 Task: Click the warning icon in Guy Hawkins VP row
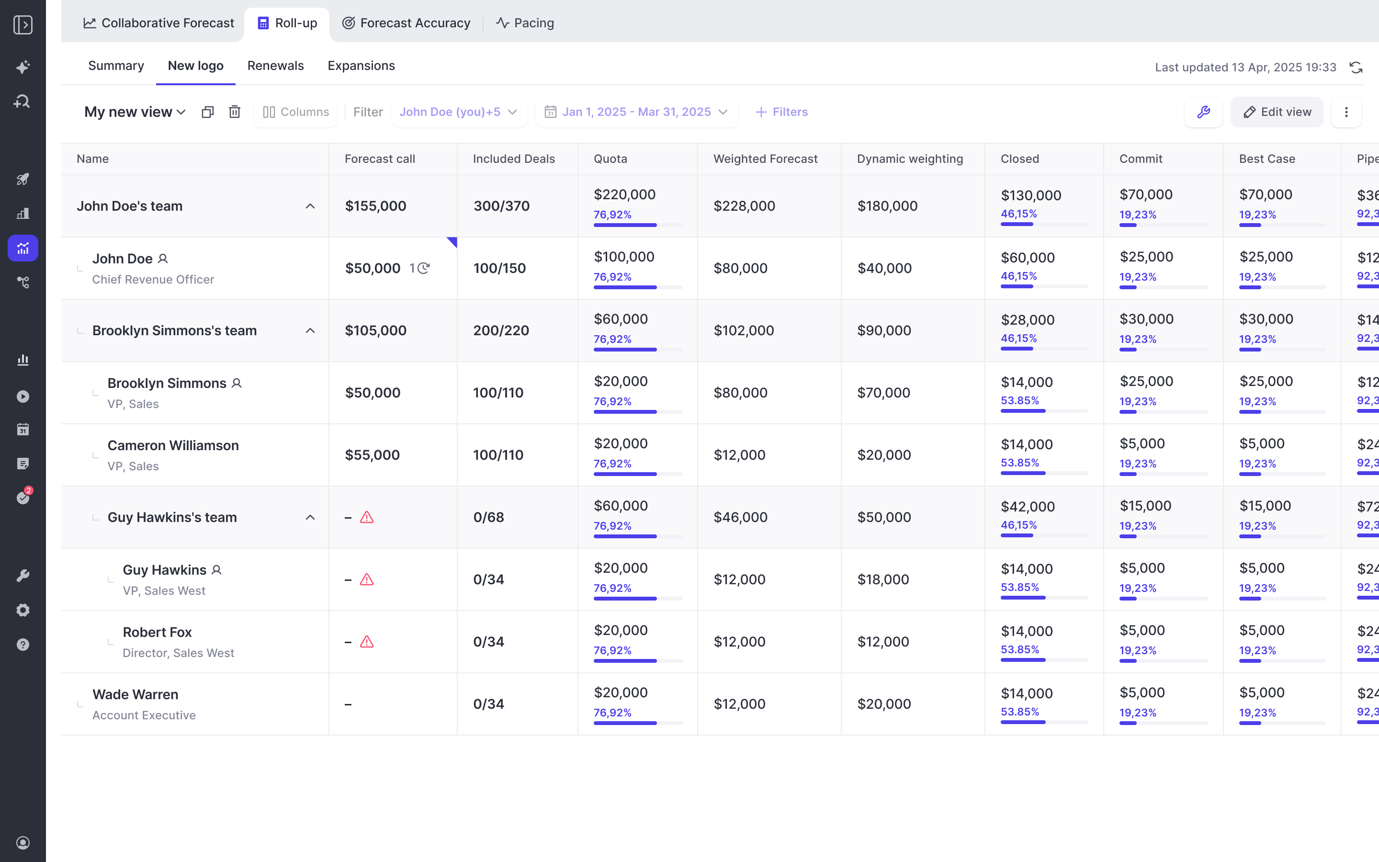tap(367, 579)
